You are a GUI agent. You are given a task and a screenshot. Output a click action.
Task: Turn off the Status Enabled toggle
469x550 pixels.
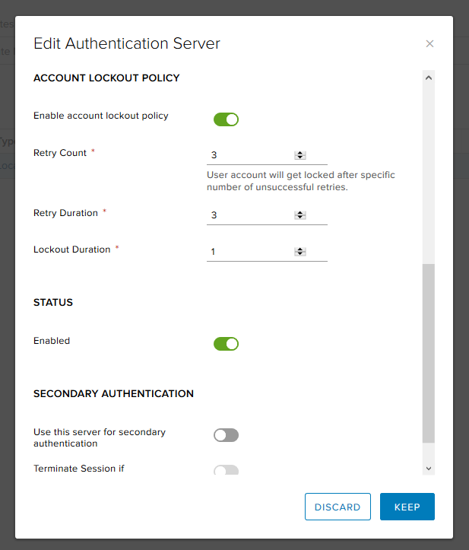click(x=226, y=344)
